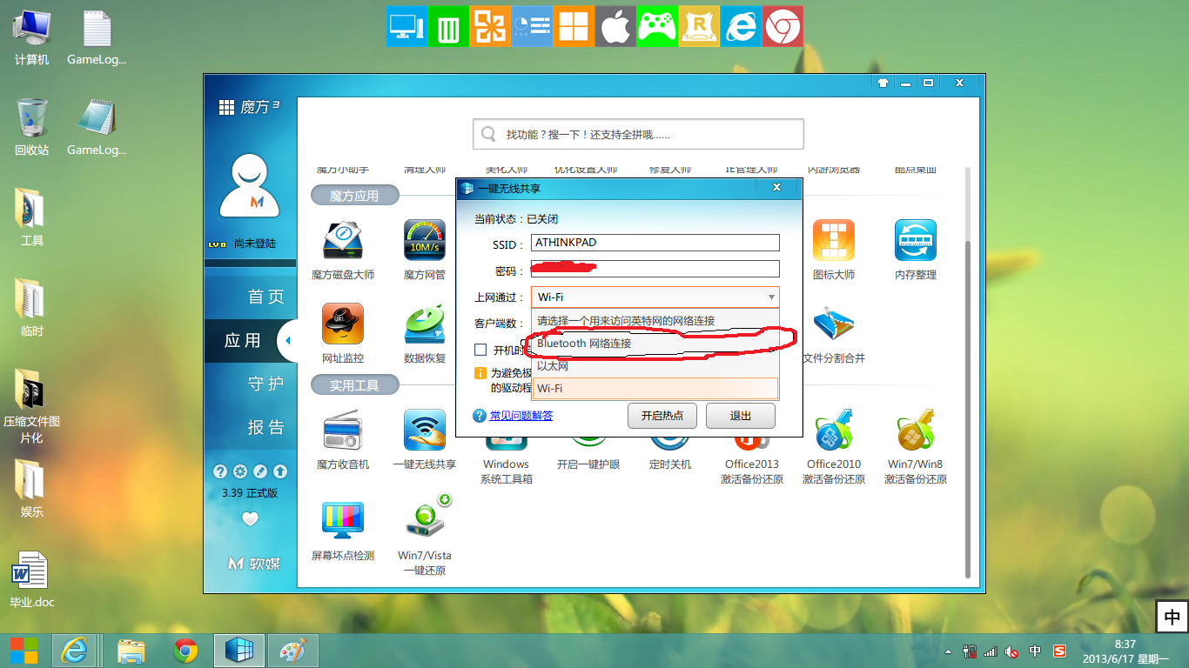Collapse sidebar arrow next to 应用

pos(286,341)
